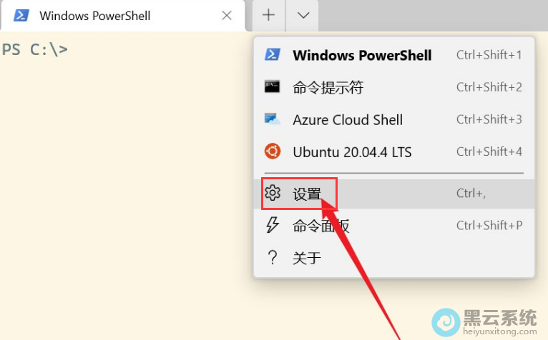Open the 命令面板 menu entry
548x340 pixels.
321,226
